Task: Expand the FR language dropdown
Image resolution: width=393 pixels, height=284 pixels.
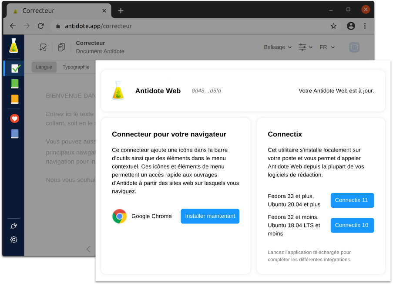Action: [327, 47]
